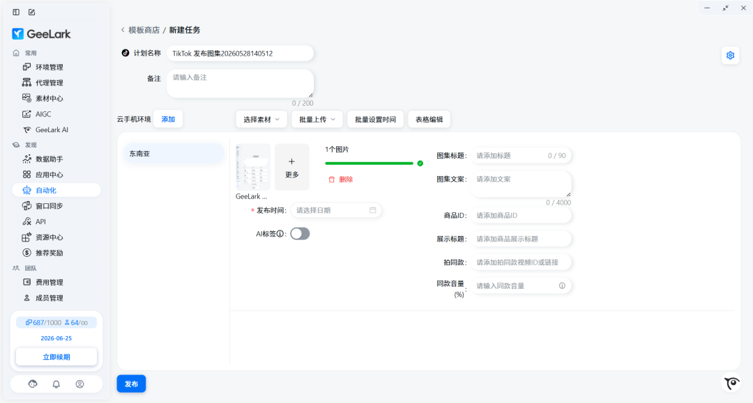
Task: Toggle the sidebar collapse icon
Action: coord(16,12)
